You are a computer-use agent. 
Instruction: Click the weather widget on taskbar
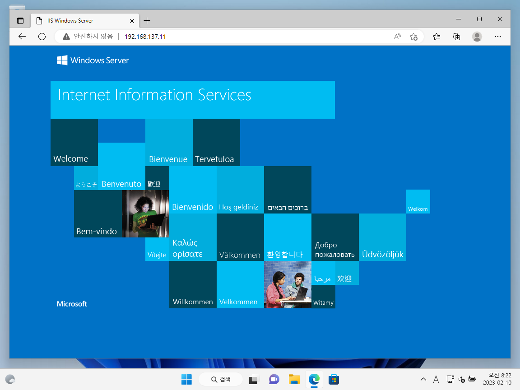tap(10, 379)
